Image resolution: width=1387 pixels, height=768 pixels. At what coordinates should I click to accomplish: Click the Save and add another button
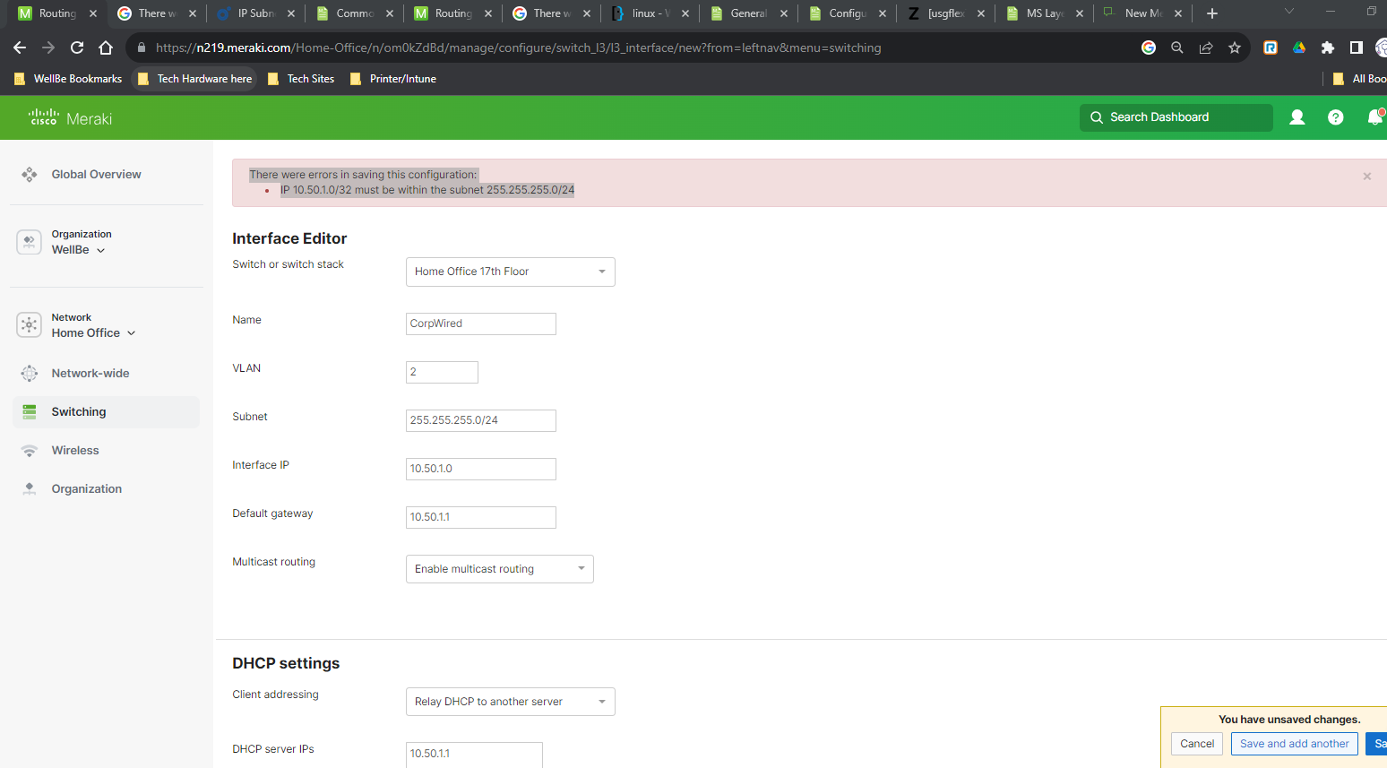(1294, 743)
